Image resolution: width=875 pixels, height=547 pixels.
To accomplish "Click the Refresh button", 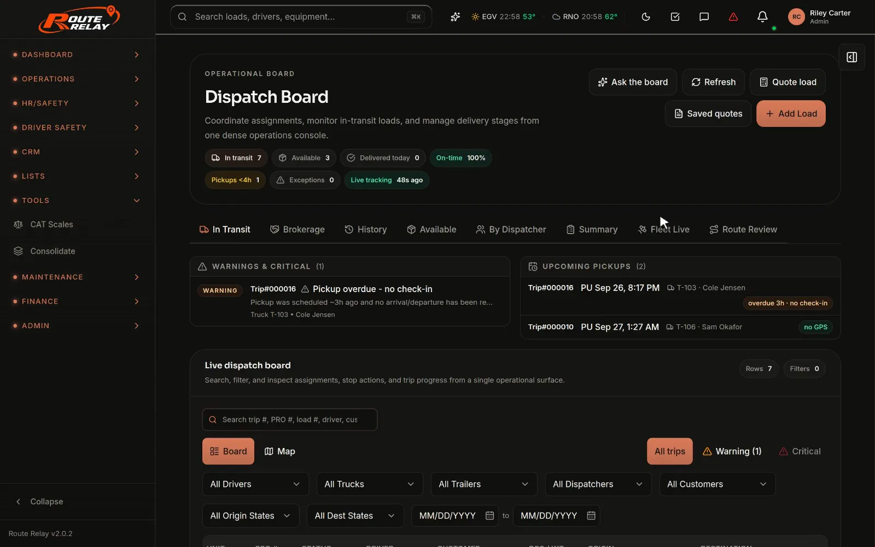I will coord(713,82).
